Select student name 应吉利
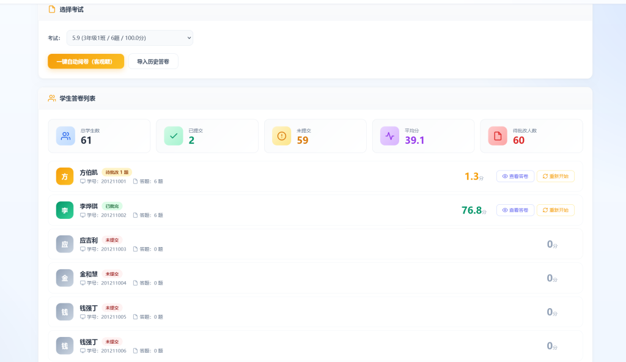626x362 pixels. click(89, 240)
